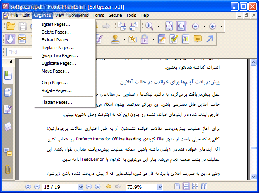The height and width of the screenshot is (193, 259).
Task: Open the Forms menu
Action: coord(99,15)
